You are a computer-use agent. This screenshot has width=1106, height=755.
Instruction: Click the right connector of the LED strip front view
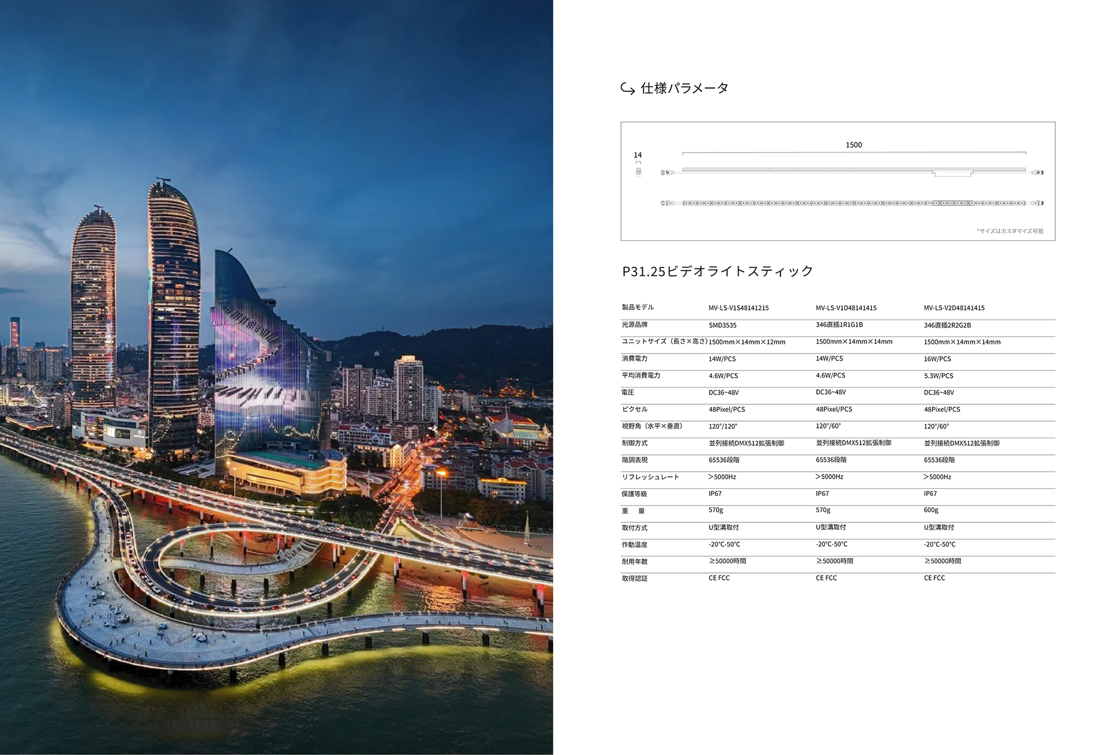point(1038,203)
